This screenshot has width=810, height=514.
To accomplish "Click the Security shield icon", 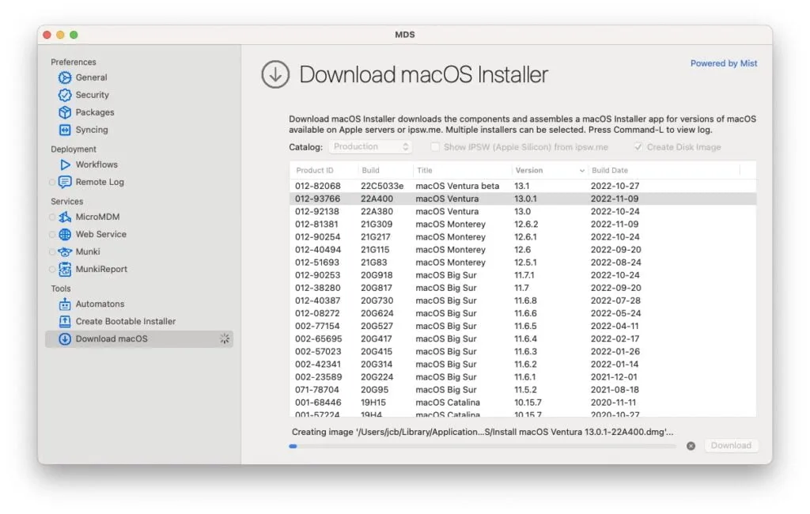I will click(x=65, y=95).
